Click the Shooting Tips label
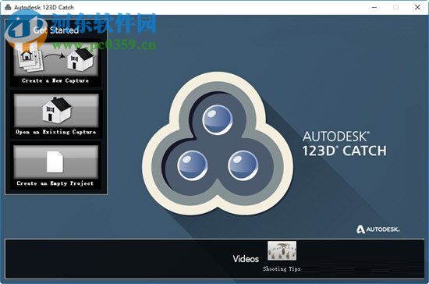 click(x=282, y=269)
